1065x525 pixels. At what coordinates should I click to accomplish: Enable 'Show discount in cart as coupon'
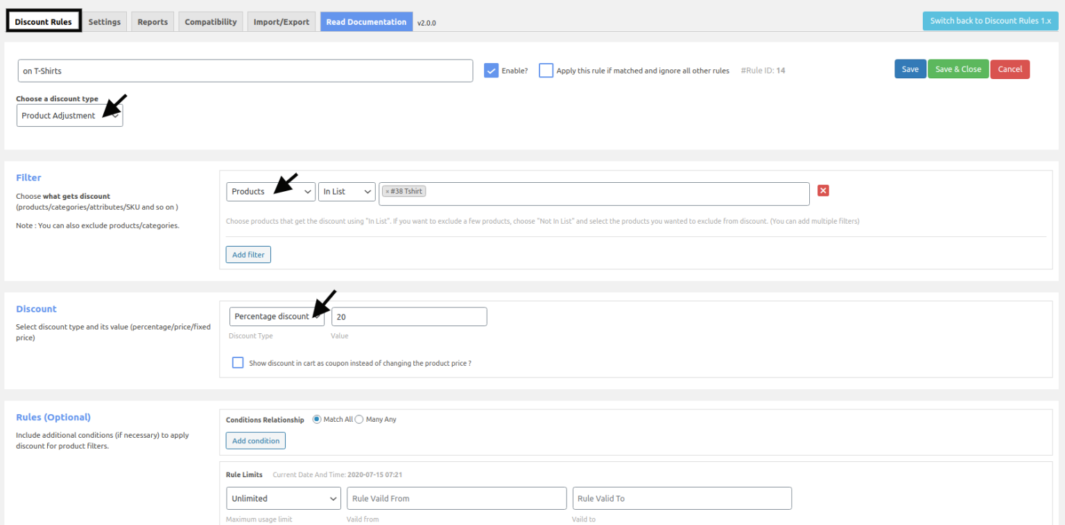click(x=238, y=362)
